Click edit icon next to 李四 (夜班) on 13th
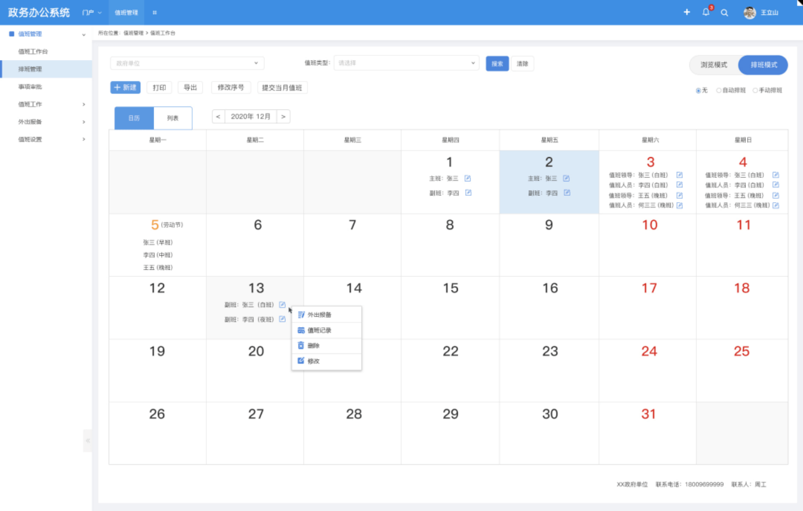Screen dimensions: 803x511 point(283,319)
